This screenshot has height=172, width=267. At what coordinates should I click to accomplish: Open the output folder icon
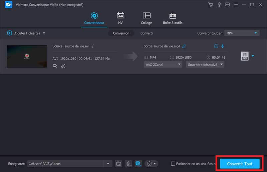(118, 164)
